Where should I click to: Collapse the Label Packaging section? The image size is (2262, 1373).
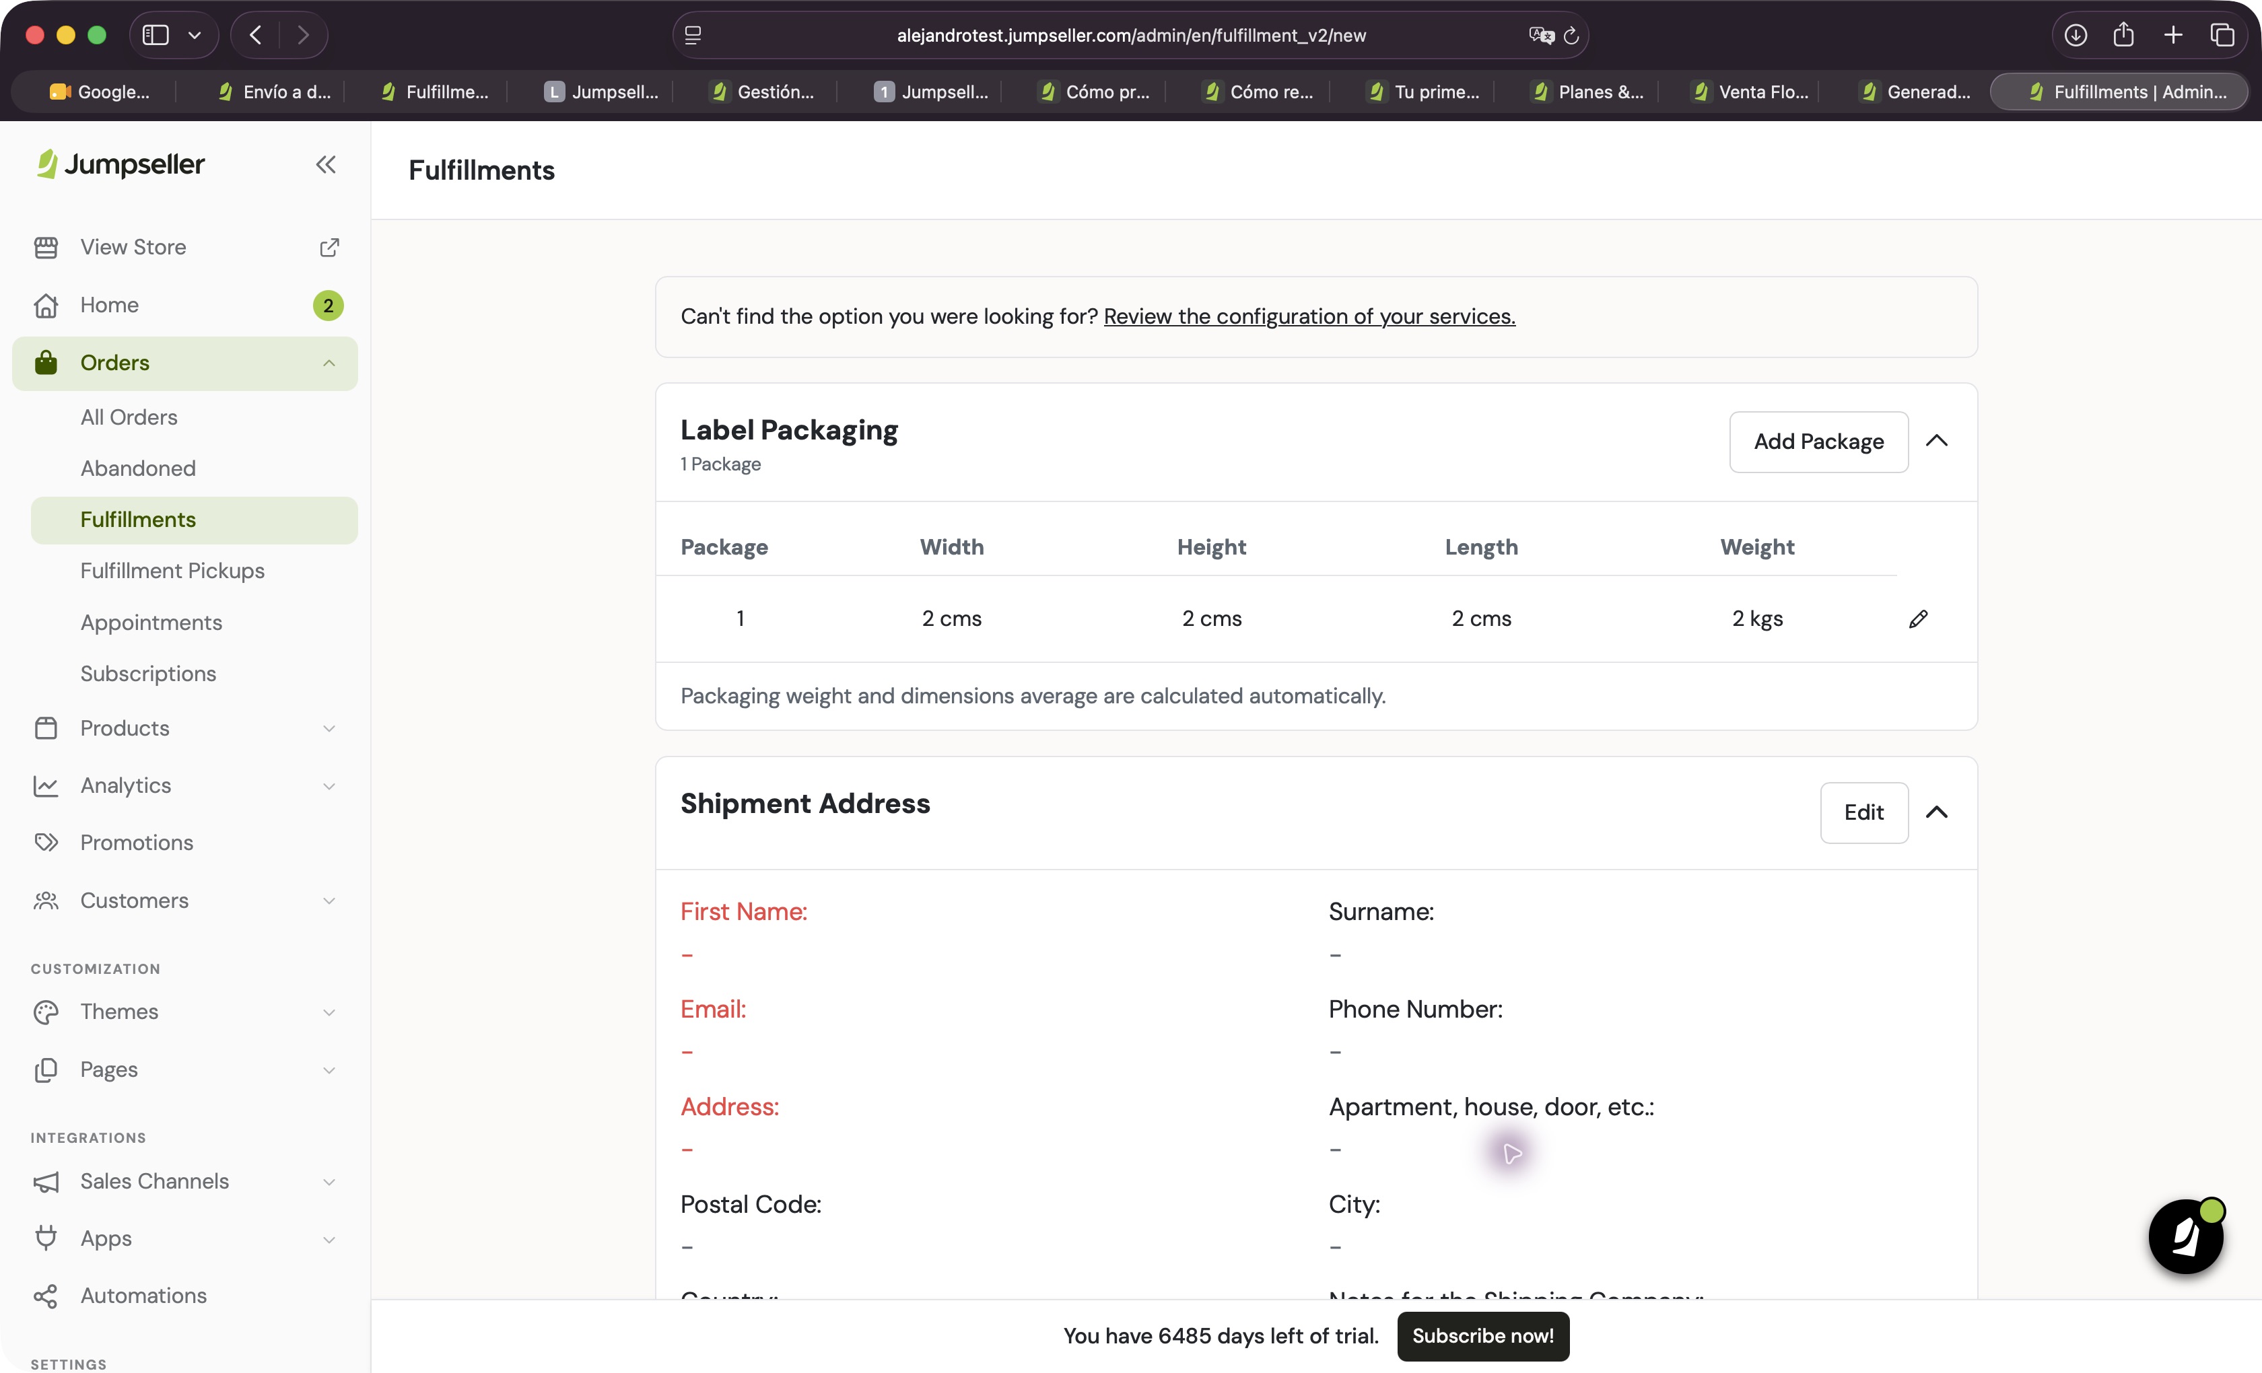(1937, 441)
